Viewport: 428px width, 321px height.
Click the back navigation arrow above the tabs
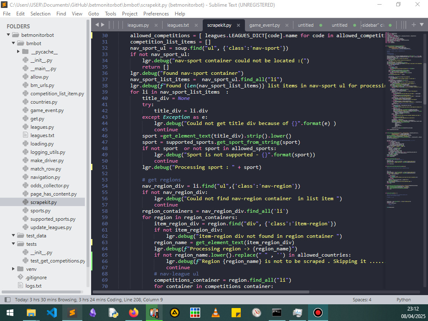click(97, 25)
